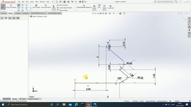Toggle the Rapid Sketch mode
Screen dimensions: 191x107
click(104, 8)
